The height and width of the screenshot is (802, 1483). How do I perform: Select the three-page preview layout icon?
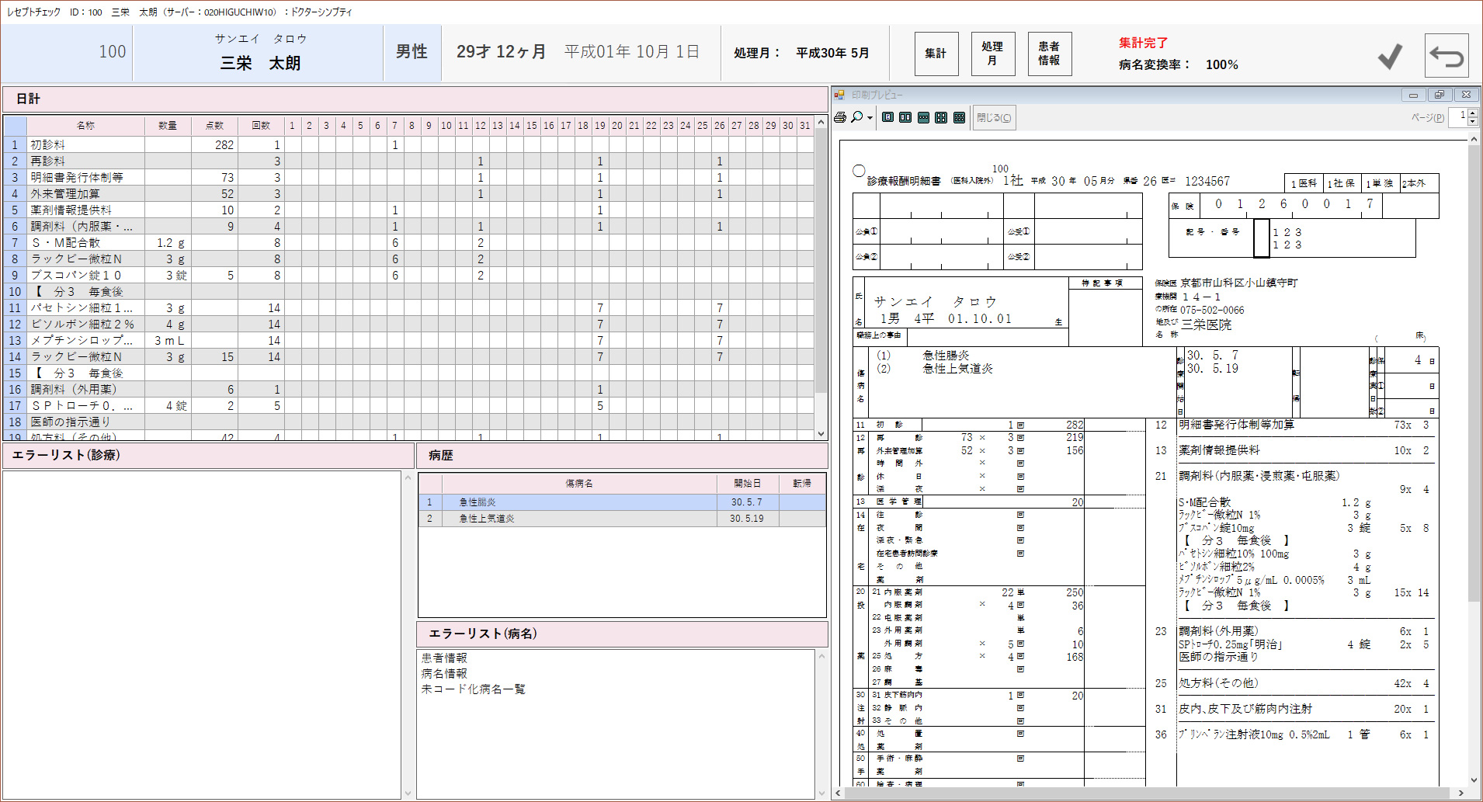[x=923, y=117]
